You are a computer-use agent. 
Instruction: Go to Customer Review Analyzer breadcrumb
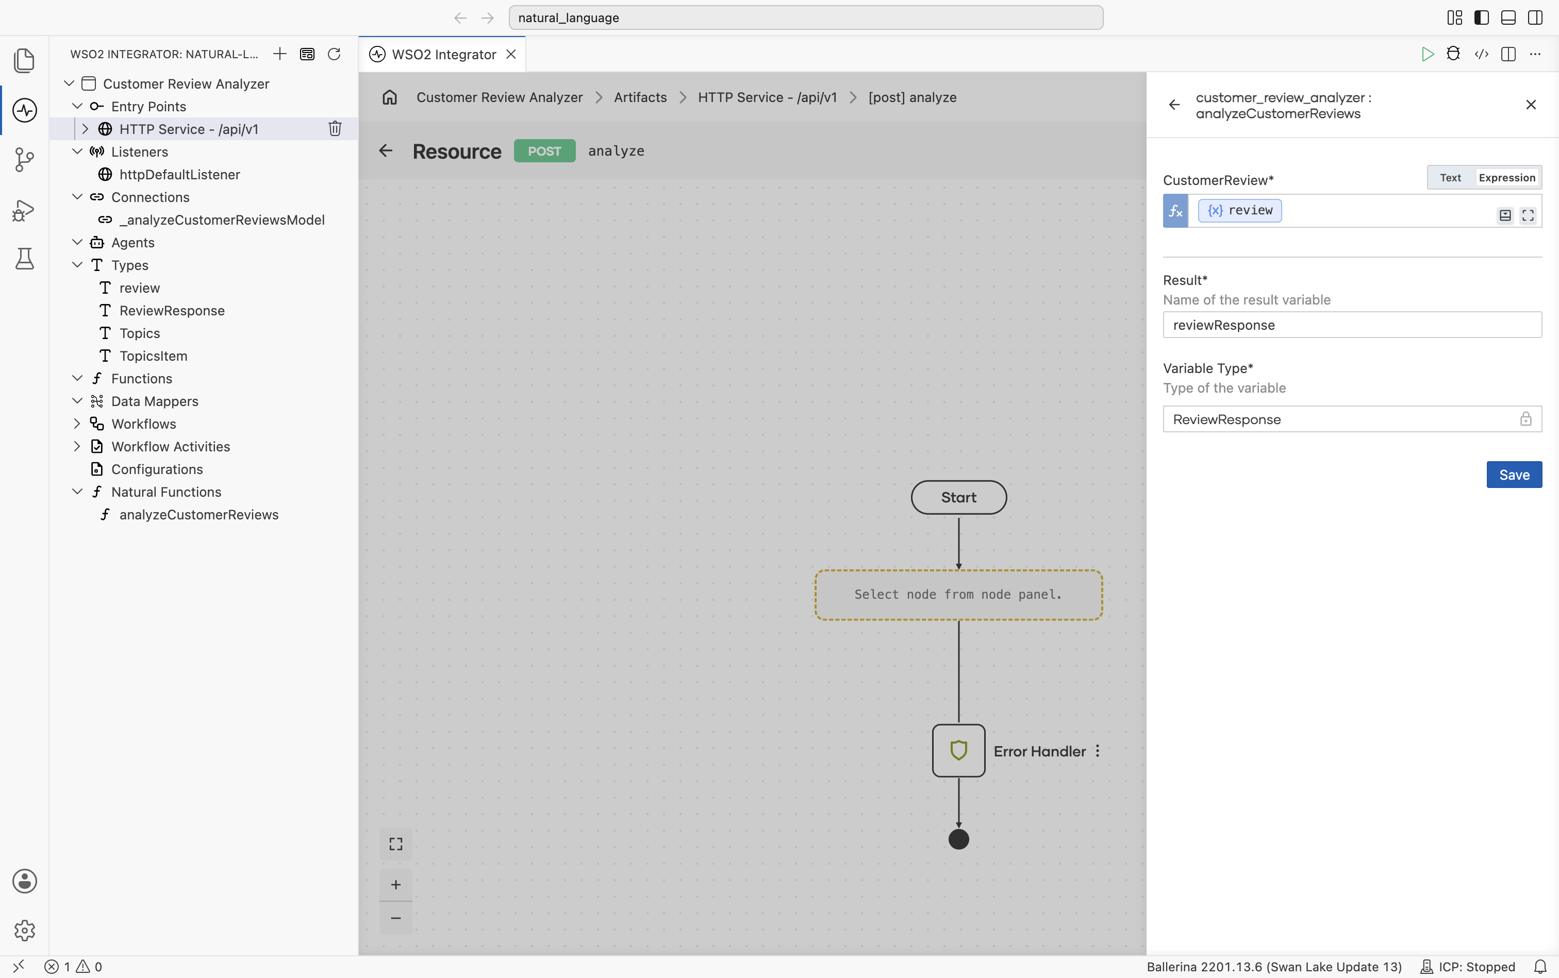(x=500, y=97)
